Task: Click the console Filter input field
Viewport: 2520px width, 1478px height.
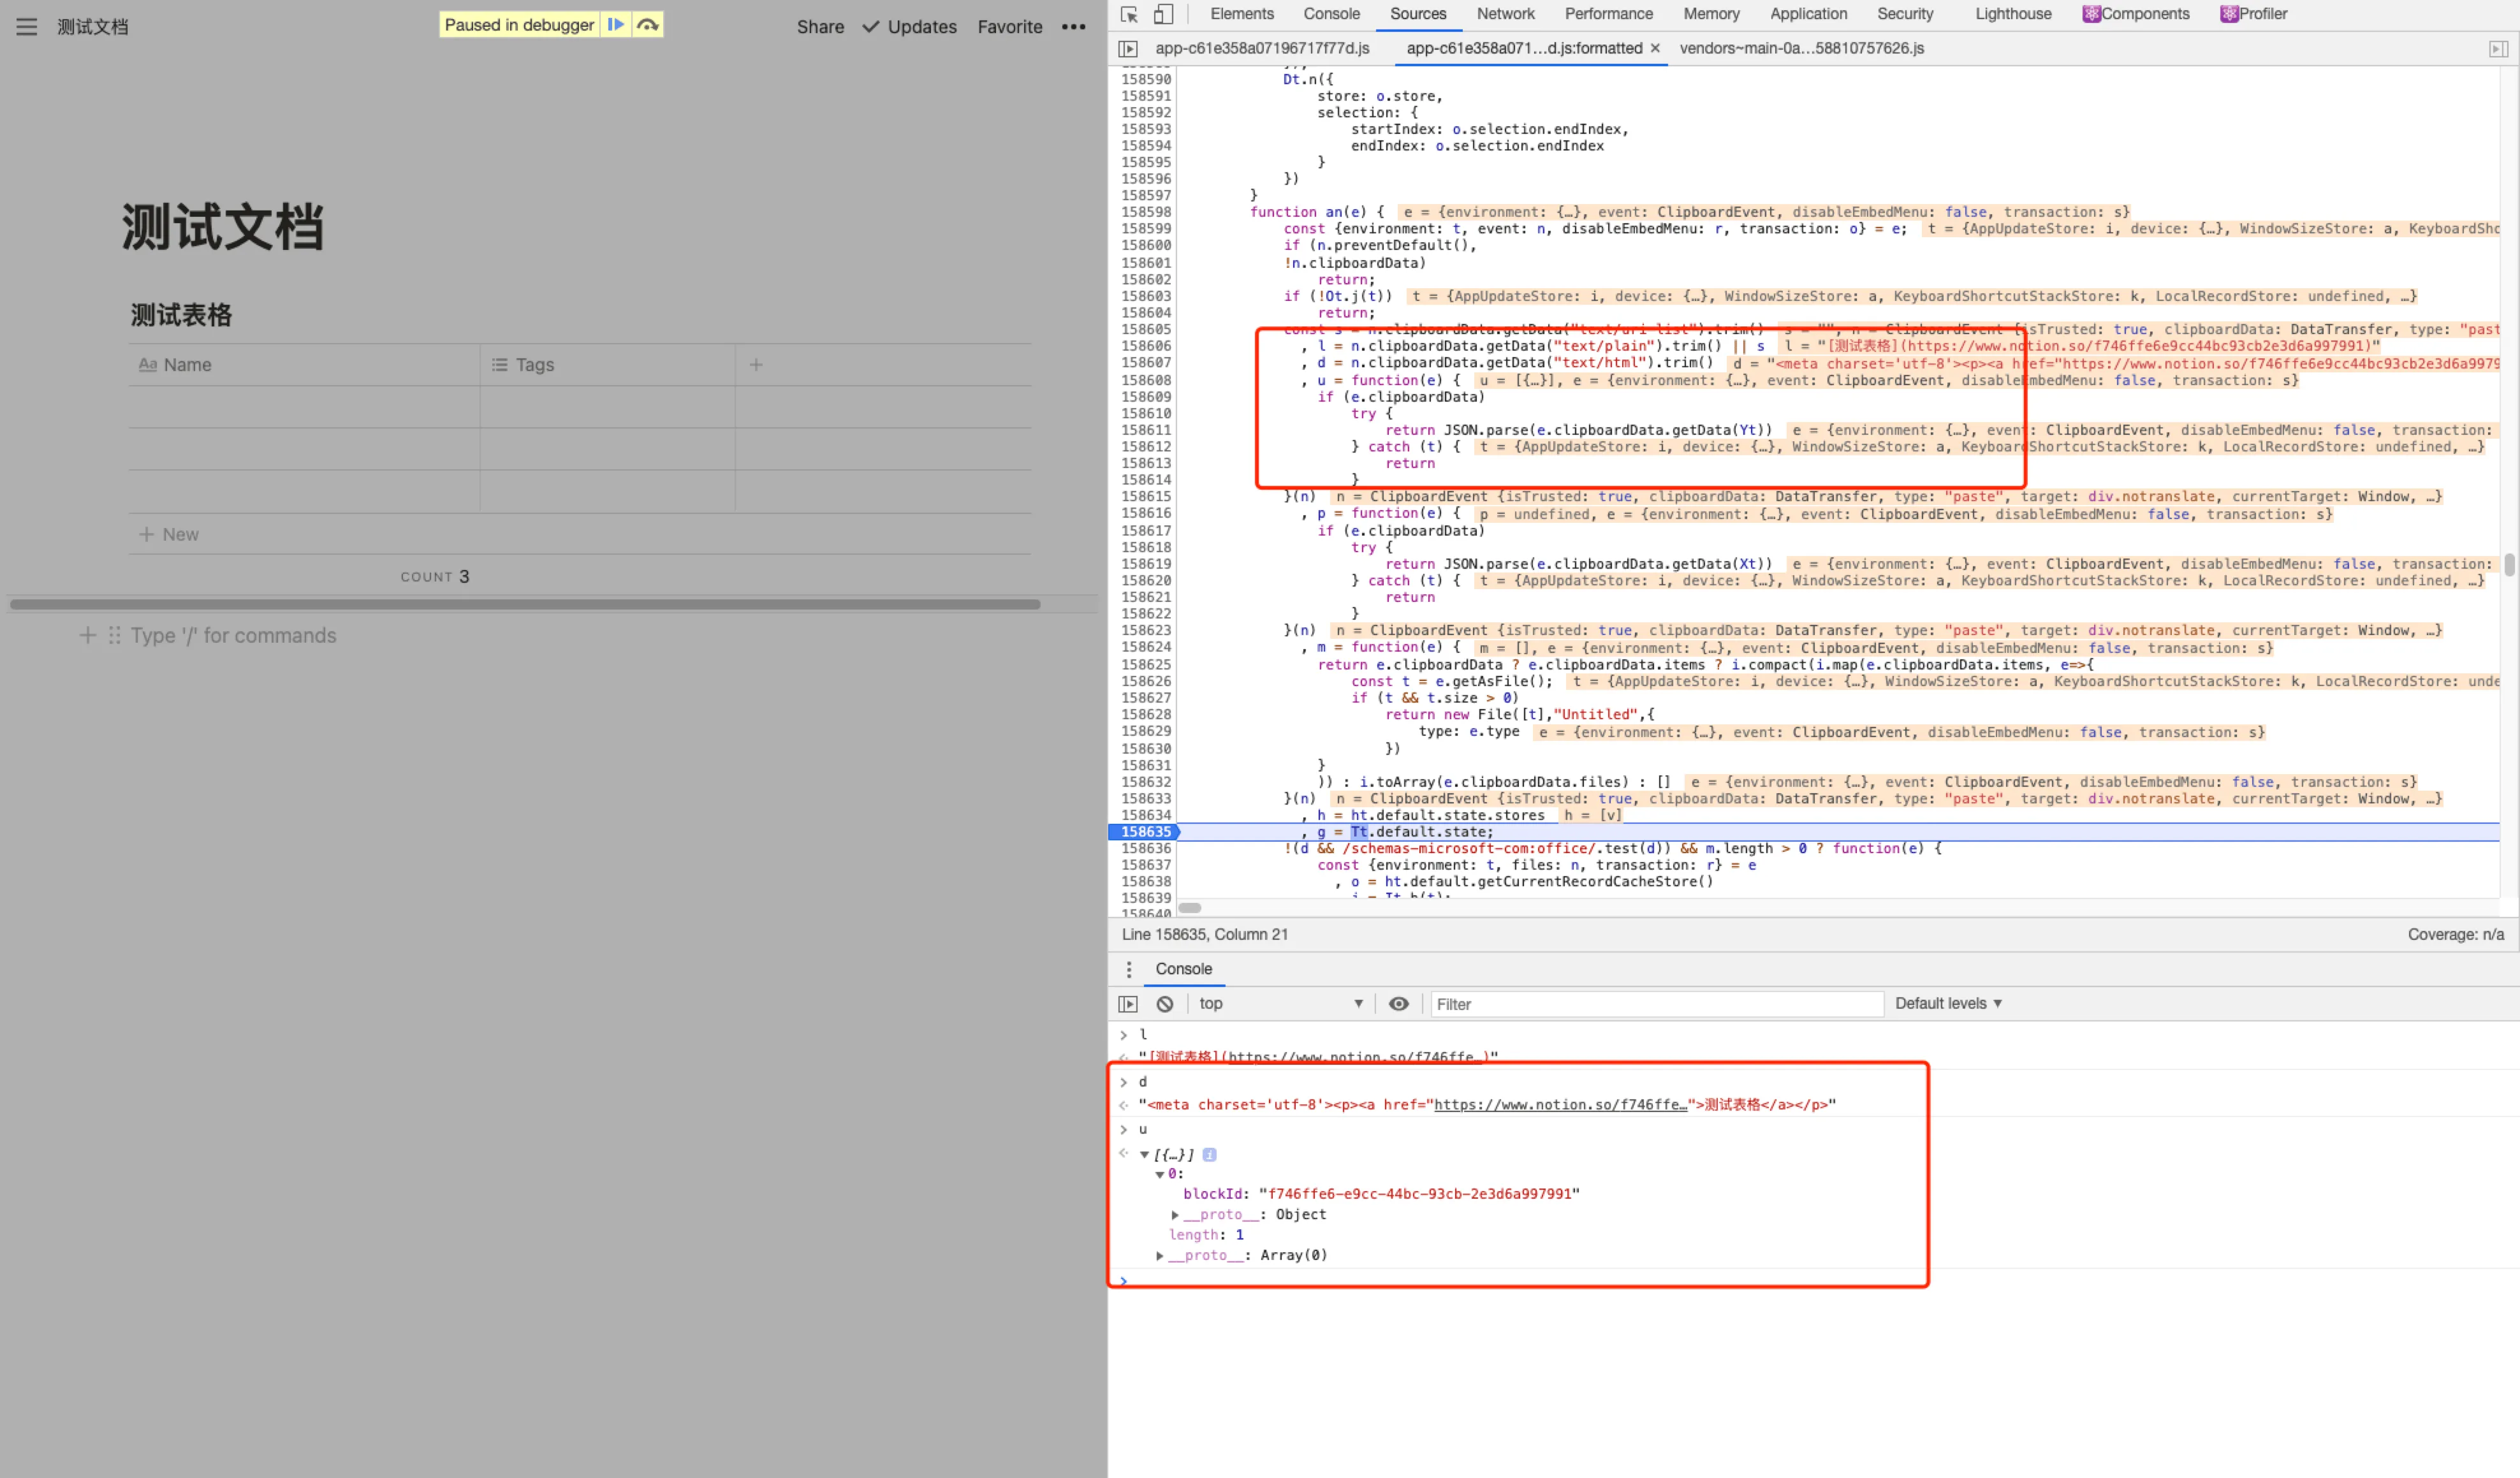Action: click(x=1655, y=1004)
